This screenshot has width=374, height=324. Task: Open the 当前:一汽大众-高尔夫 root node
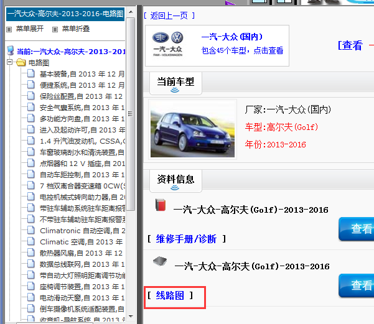click(x=71, y=52)
